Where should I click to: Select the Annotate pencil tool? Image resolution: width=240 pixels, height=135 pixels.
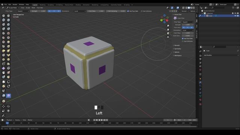[x=3, y=116]
